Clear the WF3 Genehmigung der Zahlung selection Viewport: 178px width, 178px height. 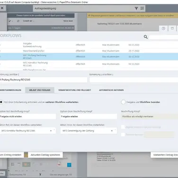point(112,131)
